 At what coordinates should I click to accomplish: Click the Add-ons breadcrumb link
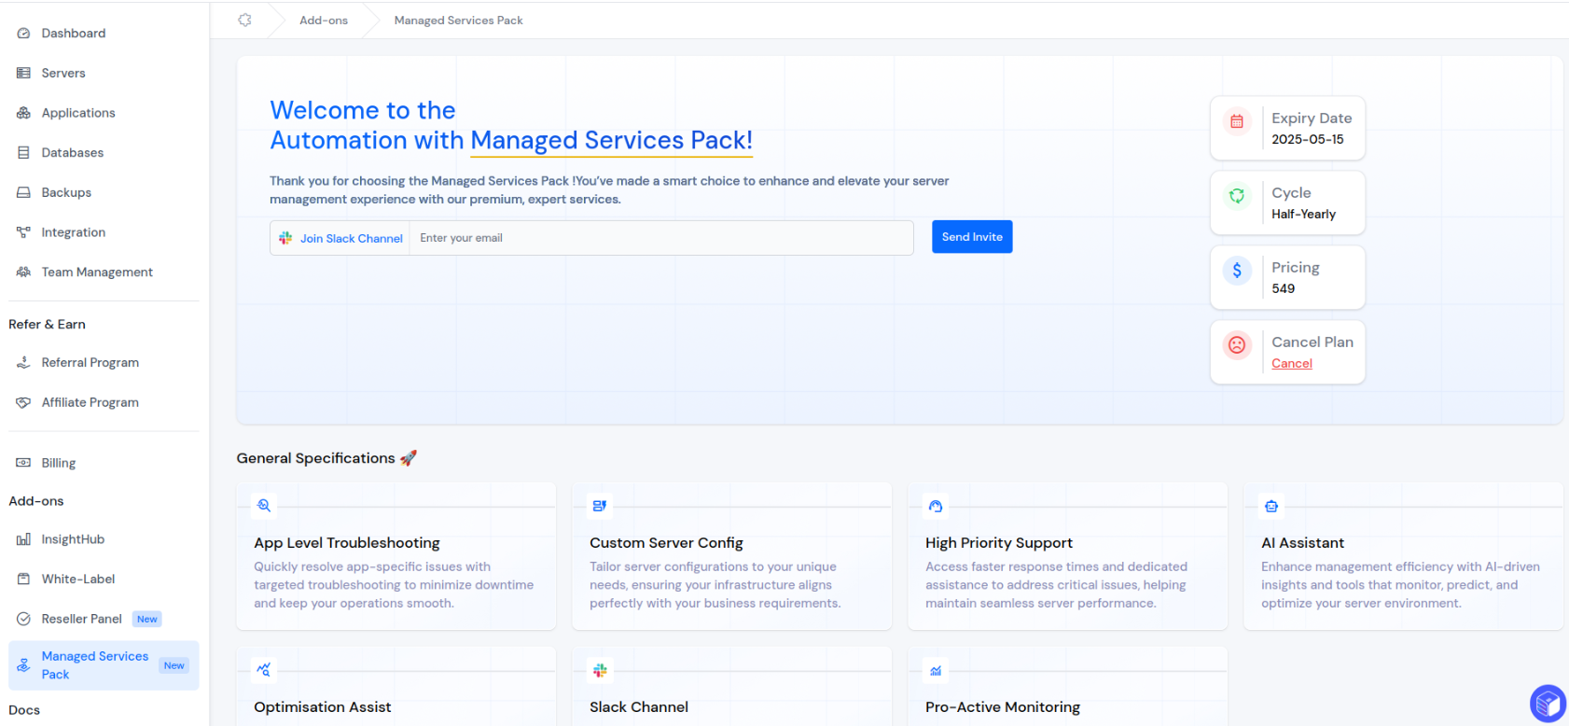tap(324, 21)
